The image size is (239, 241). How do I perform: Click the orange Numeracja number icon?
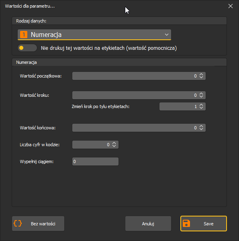(x=24, y=35)
